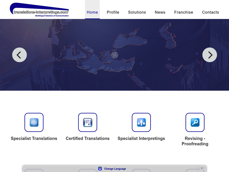The width and height of the screenshot is (229, 172).
Task: Open the Profile menu item
Action: (113, 12)
